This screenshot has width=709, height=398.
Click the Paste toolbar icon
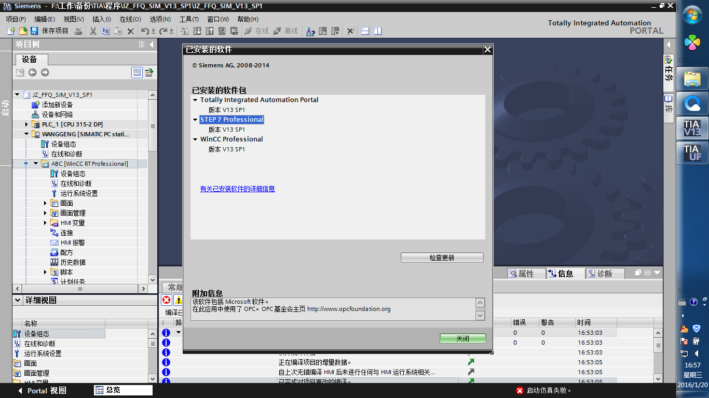[x=118, y=31]
